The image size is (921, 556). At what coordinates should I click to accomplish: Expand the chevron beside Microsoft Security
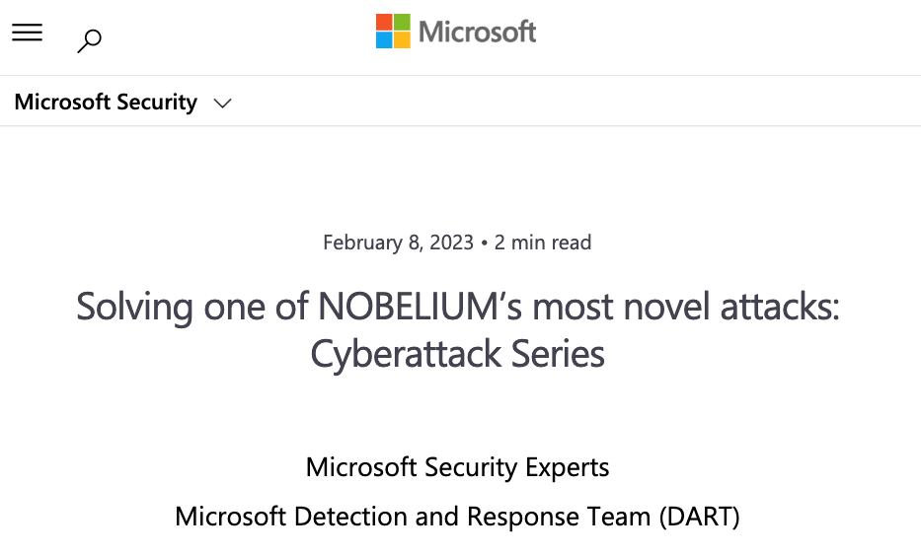point(223,104)
